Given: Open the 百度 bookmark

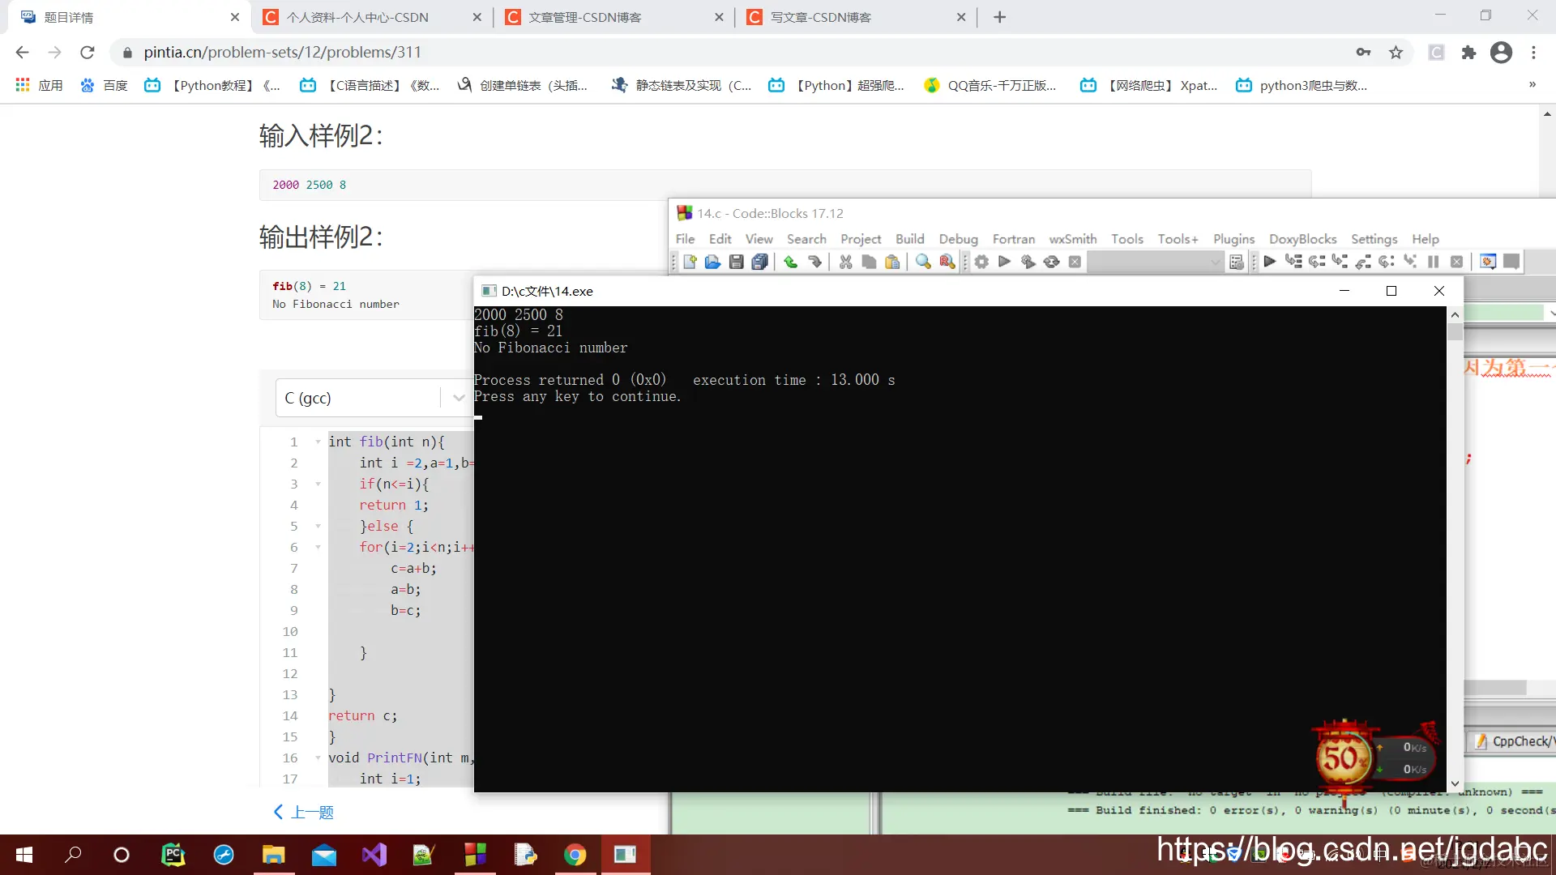Looking at the screenshot, I should [x=105, y=85].
